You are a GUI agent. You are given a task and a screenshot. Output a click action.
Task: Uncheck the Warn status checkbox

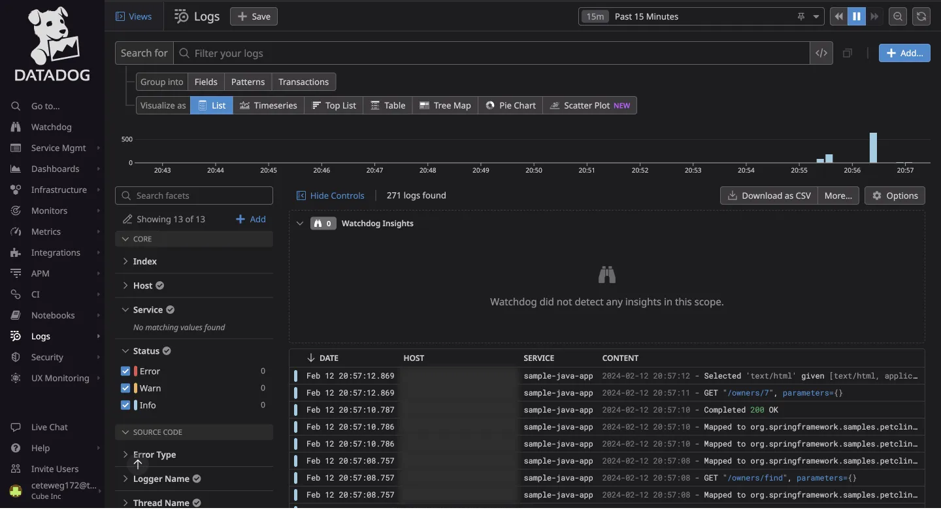(125, 388)
